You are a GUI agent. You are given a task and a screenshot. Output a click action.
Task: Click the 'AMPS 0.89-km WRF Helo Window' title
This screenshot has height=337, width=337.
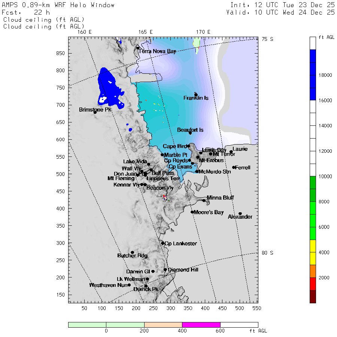pyautogui.click(x=58, y=5)
